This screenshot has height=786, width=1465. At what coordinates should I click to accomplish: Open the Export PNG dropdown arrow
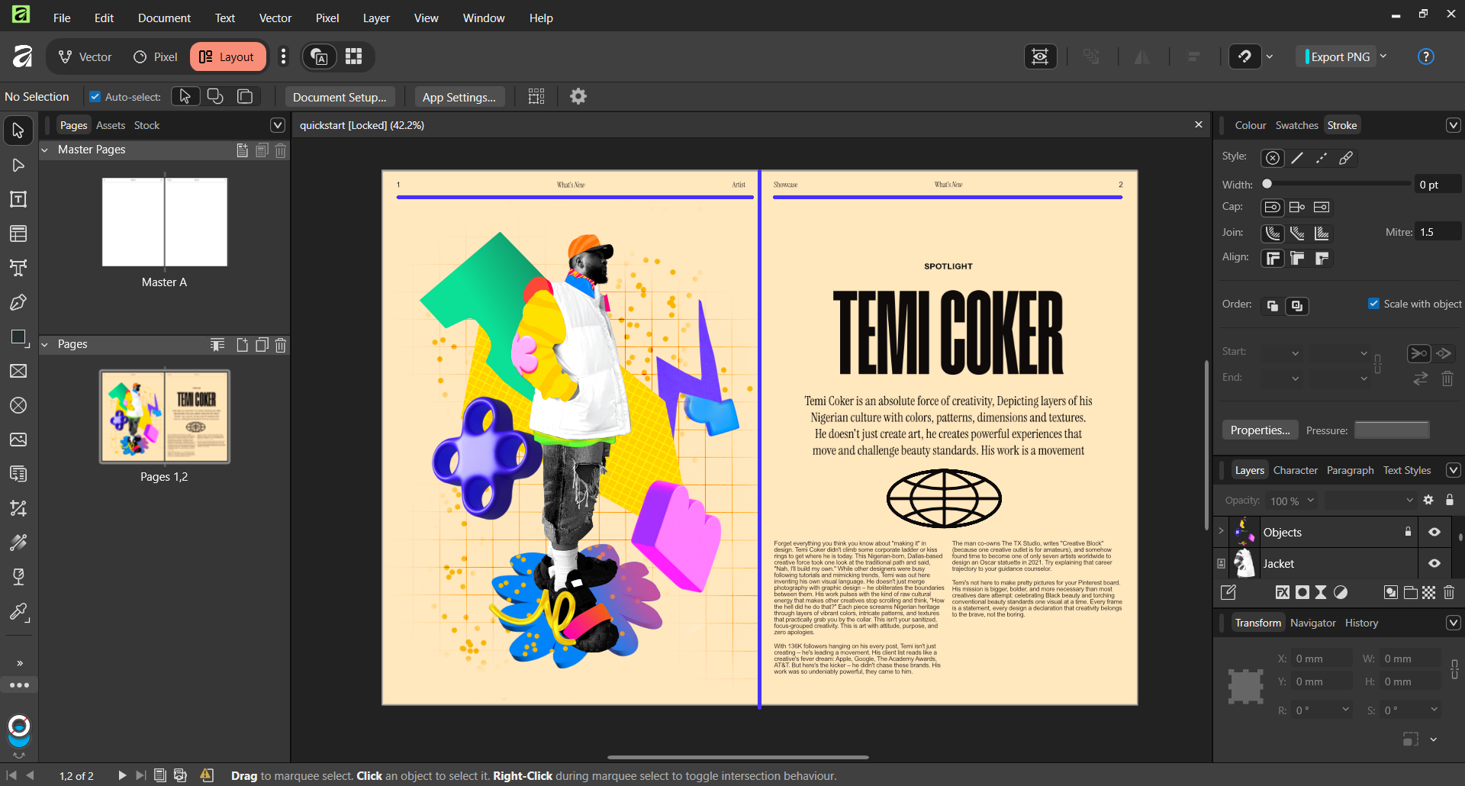(1383, 56)
